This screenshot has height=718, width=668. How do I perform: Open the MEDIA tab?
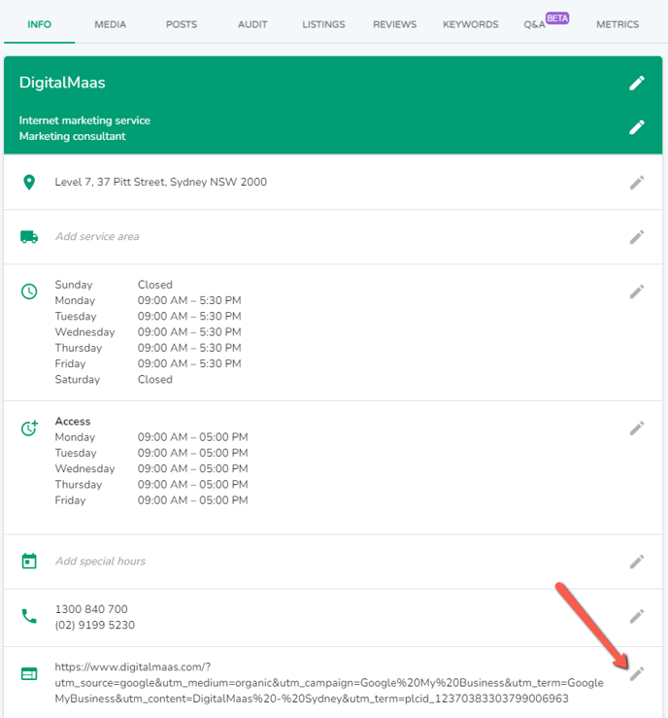pos(111,24)
